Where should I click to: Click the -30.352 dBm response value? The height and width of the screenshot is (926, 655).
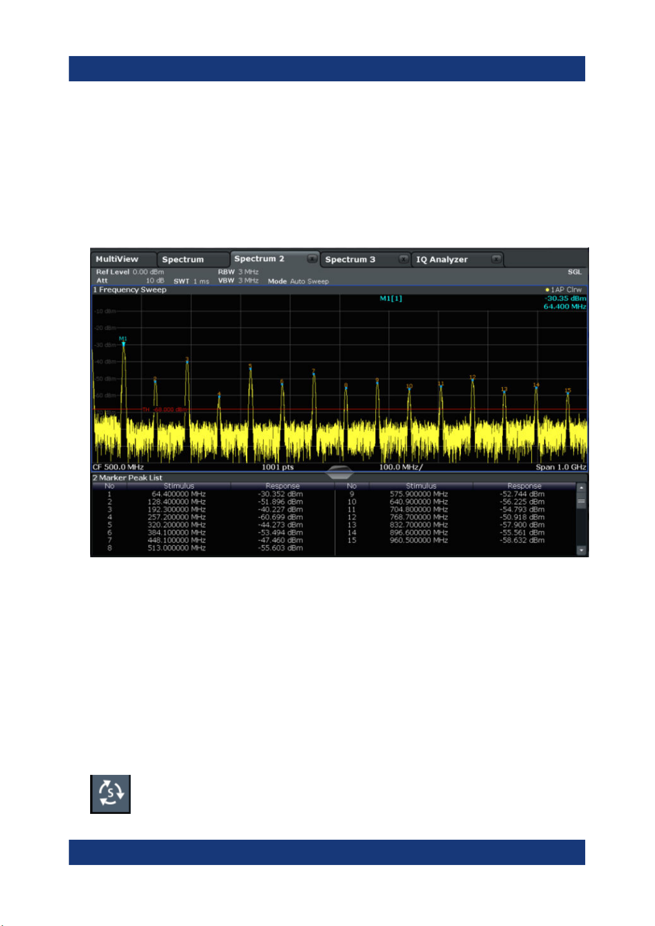click(280, 494)
